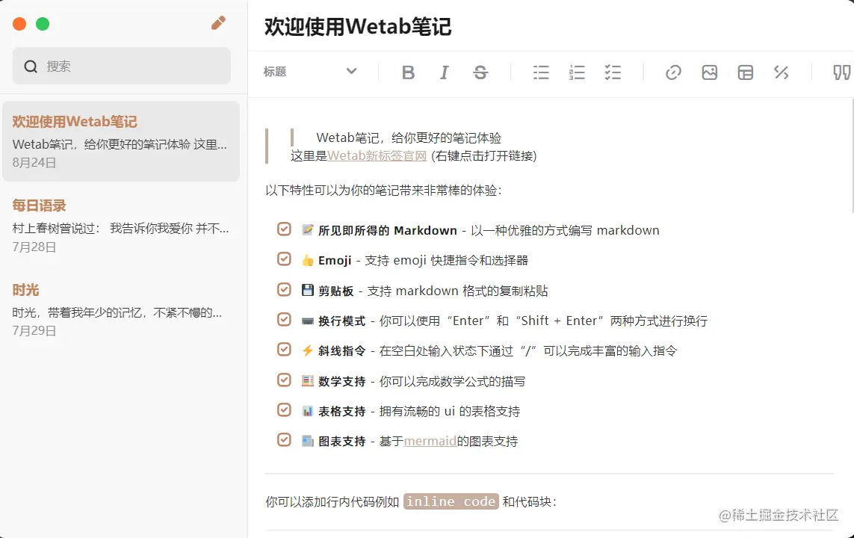
Task: Click the green maximize window button
Action: pyautogui.click(x=43, y=24)
